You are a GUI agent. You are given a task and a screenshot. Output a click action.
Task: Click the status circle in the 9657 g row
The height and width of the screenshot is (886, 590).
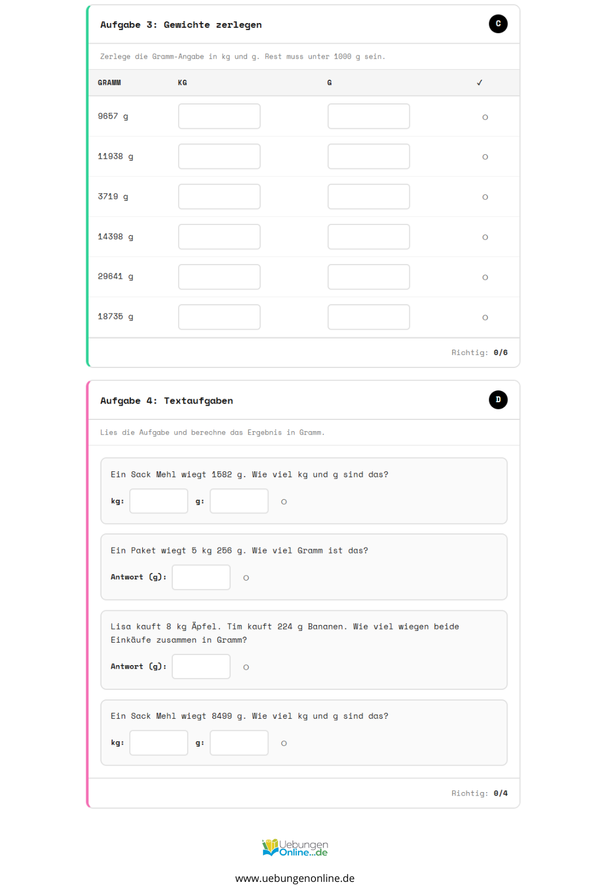pos(485,117)
